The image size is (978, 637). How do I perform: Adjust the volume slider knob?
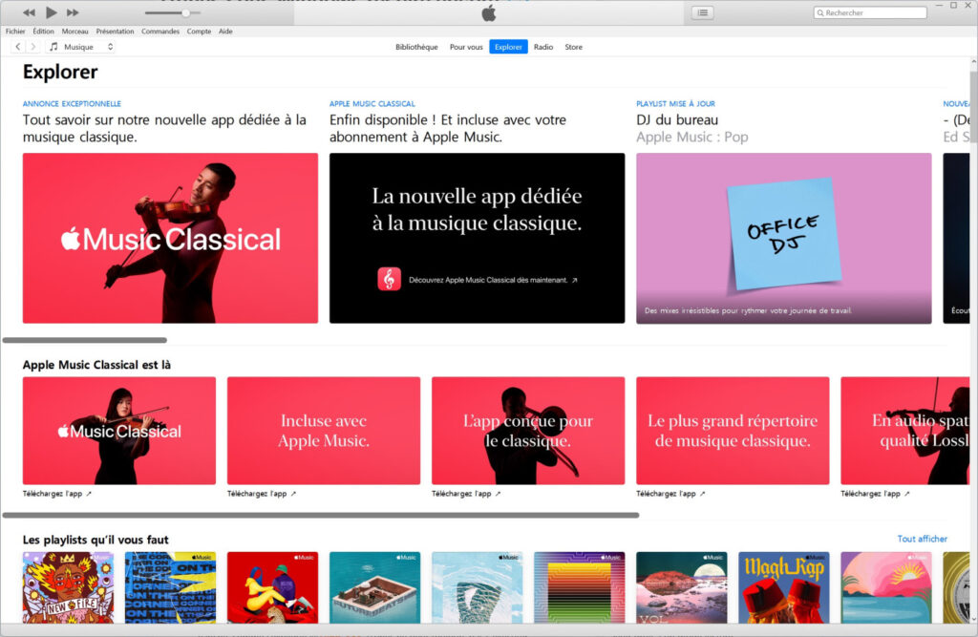tap(185, 12)
